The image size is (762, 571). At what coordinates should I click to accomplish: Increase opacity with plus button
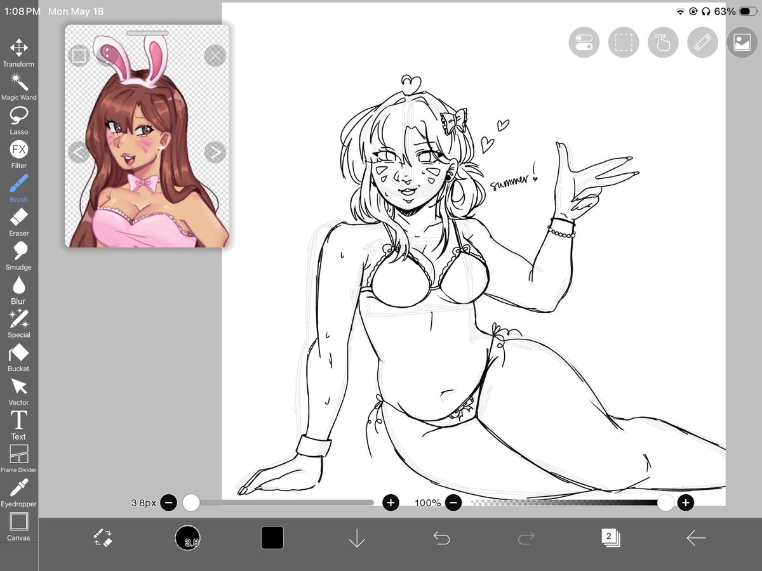pos(685,503)
